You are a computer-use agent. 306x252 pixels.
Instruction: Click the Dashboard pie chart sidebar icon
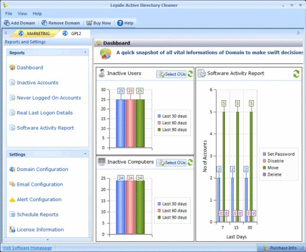pyautogui.click(x=12, y=67)
